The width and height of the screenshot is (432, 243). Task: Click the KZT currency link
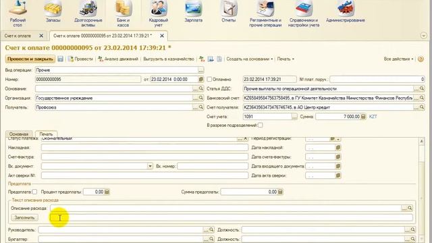click(373, 117)
